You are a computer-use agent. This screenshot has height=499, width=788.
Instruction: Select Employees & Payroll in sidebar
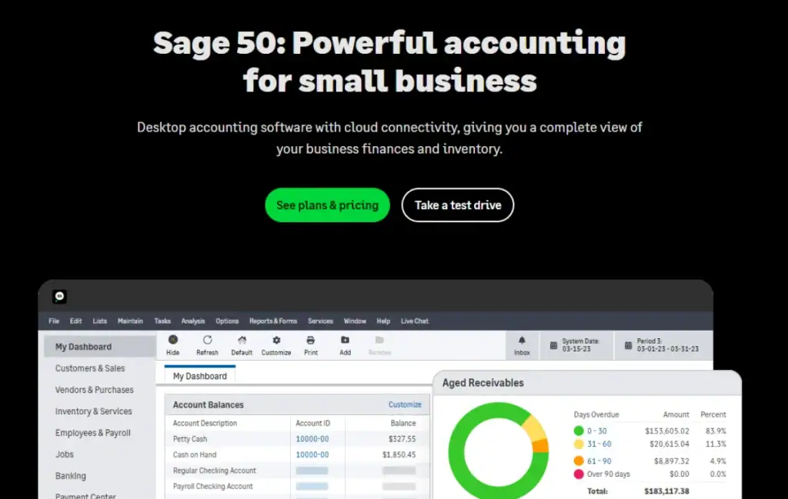pyautogui.click(x=93, y=433)
